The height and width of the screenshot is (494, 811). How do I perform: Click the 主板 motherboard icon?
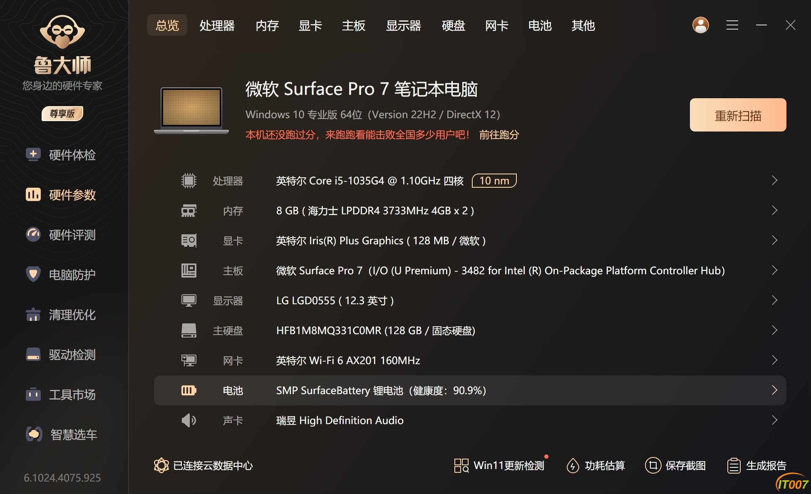pos(189,271)
